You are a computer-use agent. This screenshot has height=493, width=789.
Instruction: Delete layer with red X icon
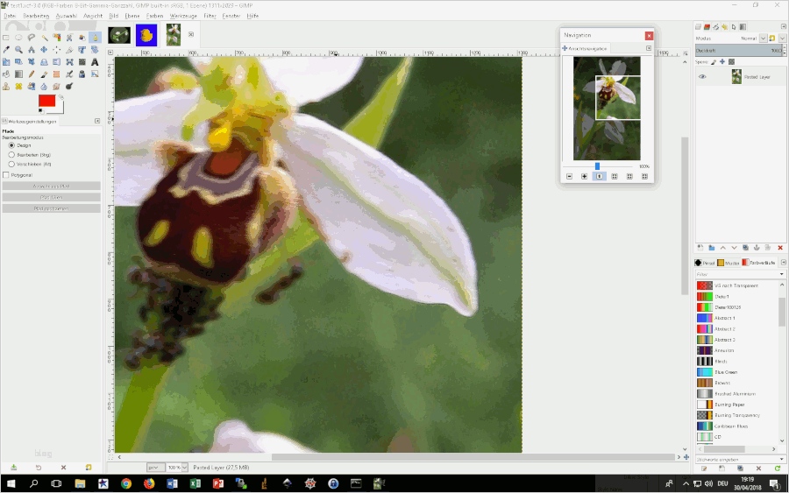[x=779, y=248]
